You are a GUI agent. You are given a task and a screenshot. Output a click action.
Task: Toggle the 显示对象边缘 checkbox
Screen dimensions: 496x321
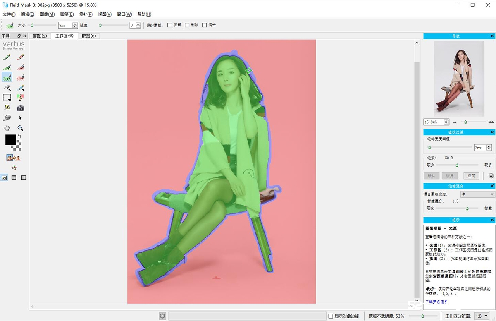330,316
